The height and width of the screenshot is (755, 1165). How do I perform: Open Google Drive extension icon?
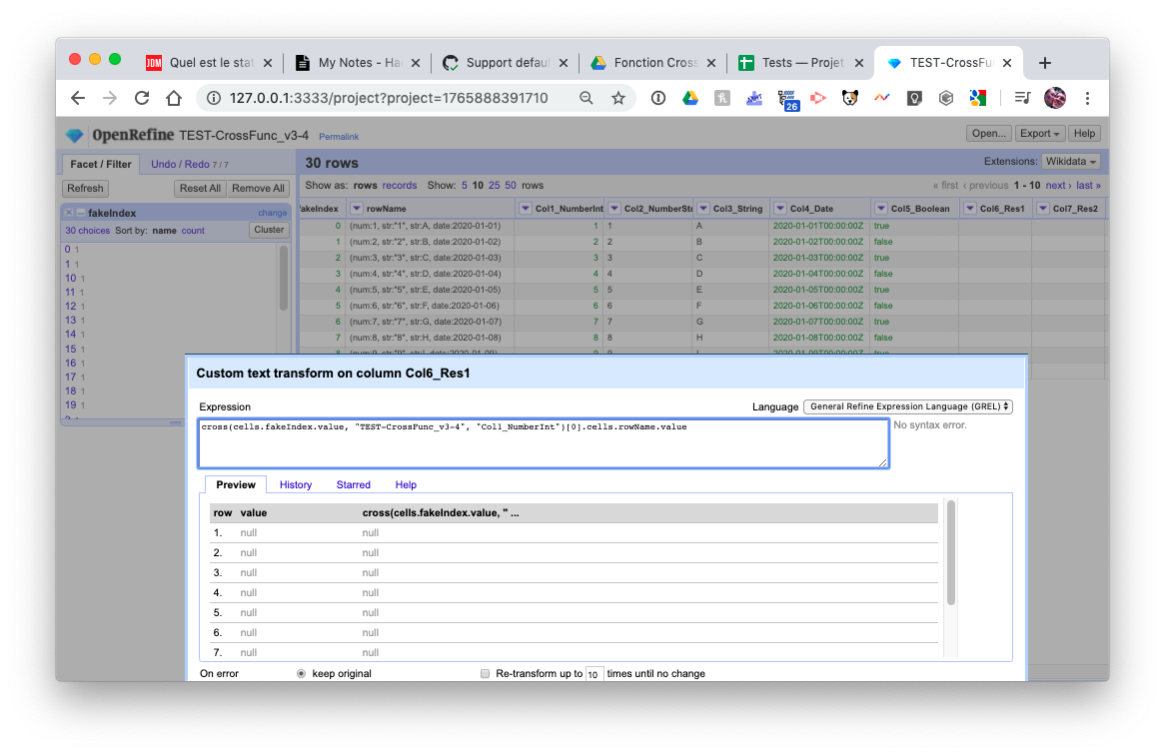tap(690, 98)
